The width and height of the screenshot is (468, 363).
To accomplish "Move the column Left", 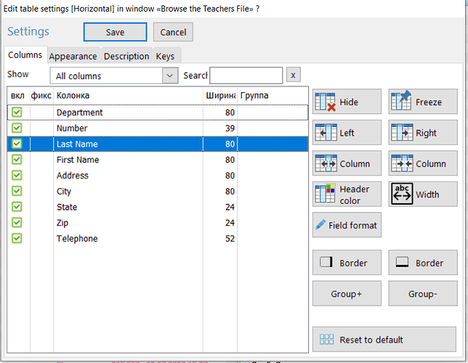I will click(x=347, y=132).
